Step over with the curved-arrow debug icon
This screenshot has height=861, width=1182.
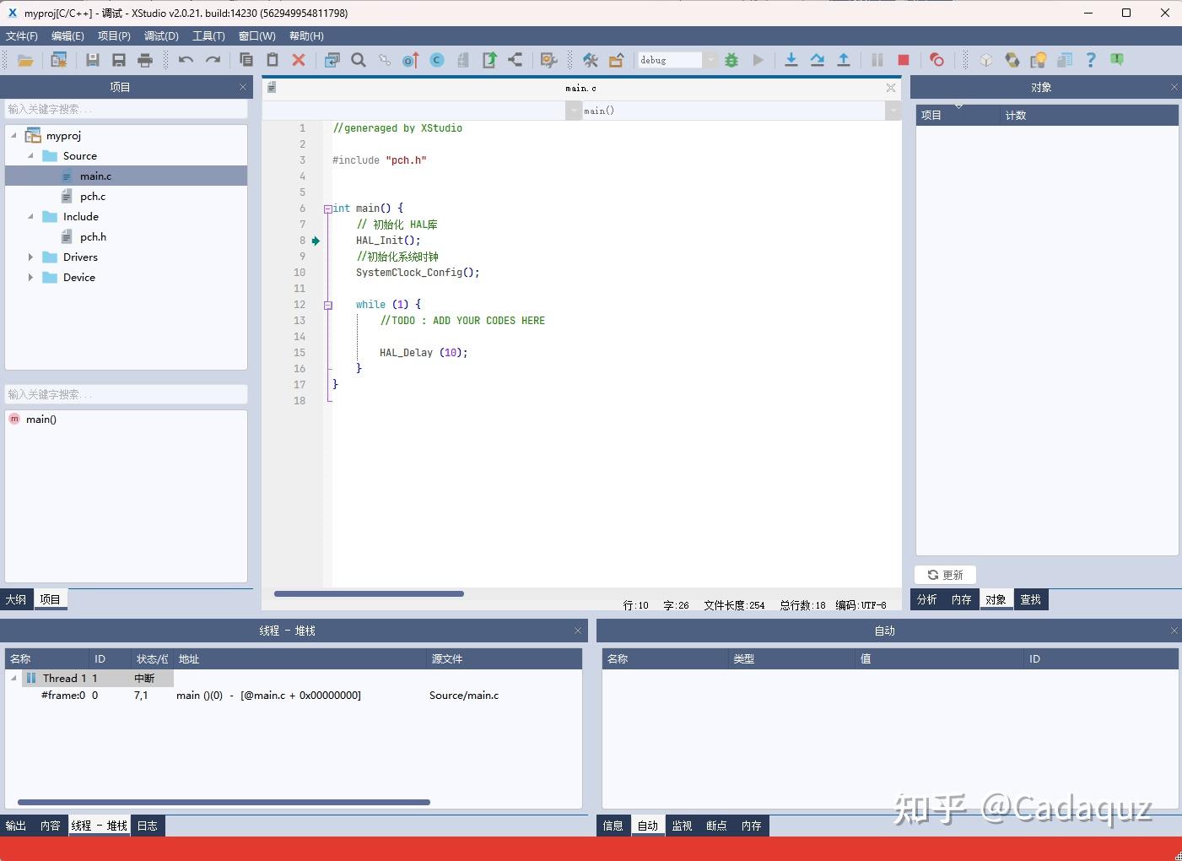click(x=818, y=60)
